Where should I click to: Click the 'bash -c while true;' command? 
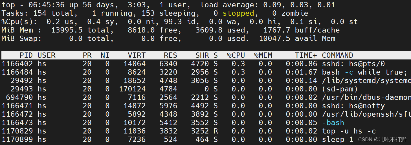[x=365, y=72]
